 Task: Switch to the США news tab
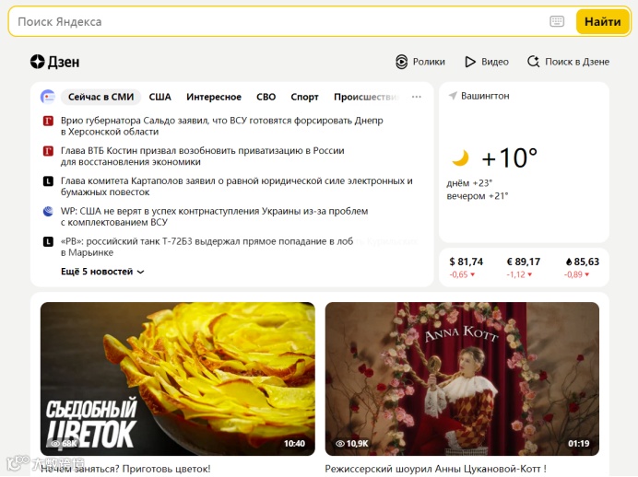point(159,97)
